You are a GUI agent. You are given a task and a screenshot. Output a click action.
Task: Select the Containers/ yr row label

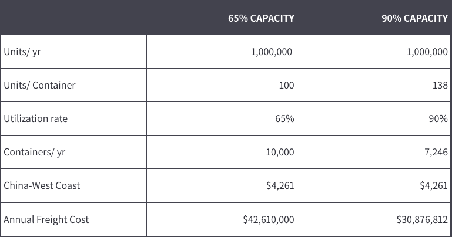[x=34, y=152]
